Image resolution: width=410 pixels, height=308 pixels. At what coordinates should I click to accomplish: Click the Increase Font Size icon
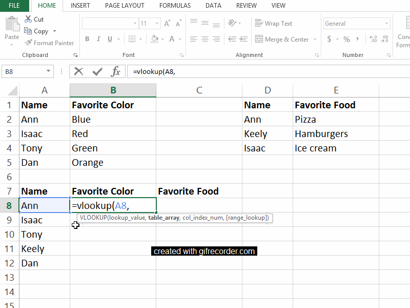pos(167,23)
